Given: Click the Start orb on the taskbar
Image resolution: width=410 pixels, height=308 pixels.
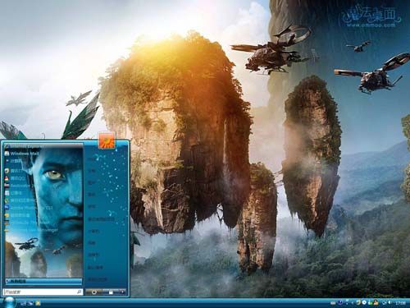Looking at the screenshot, I should 9,302.
